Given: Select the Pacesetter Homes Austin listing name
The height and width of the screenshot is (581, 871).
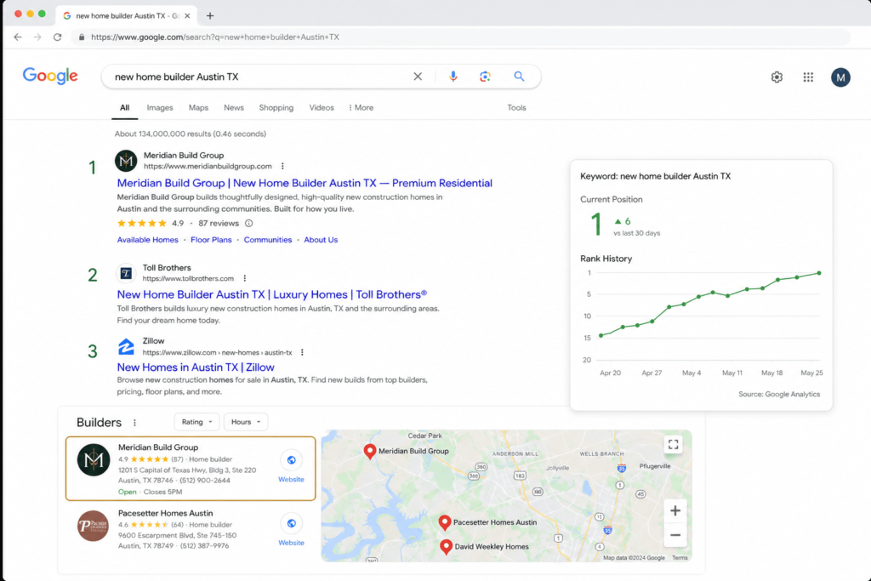Looking at the screenshot, I should [166, 513].
